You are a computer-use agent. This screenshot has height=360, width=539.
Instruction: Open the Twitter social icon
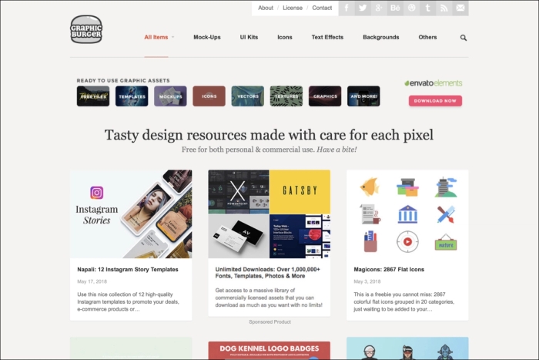pyautogui.click(x=363, y=8)
